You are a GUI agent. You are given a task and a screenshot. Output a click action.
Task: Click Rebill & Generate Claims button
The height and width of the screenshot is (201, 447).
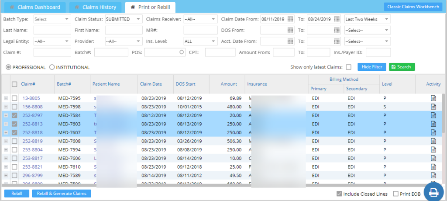coord(62,193)
